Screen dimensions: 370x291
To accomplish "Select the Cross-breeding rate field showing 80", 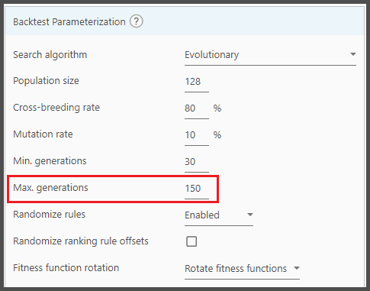I will pos(197,108).
